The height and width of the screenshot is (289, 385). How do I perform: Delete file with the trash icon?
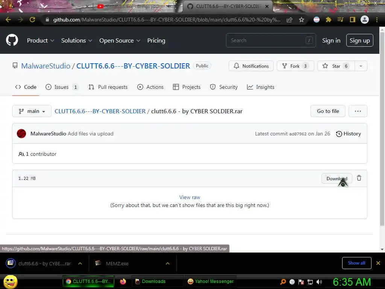tap(359, 178)
